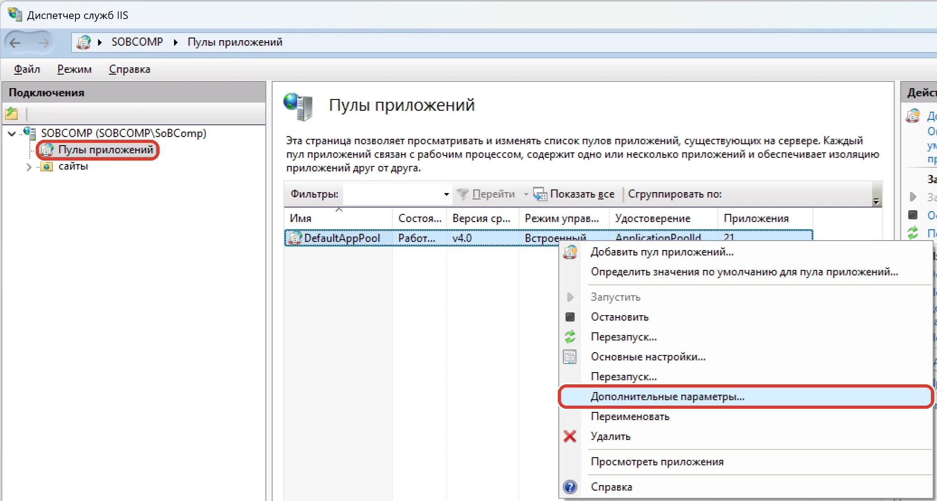This screenshot has height=501, width=937.
Task: Open the Фильтры dropdown arrow
Action: click(x=446, y=194)
